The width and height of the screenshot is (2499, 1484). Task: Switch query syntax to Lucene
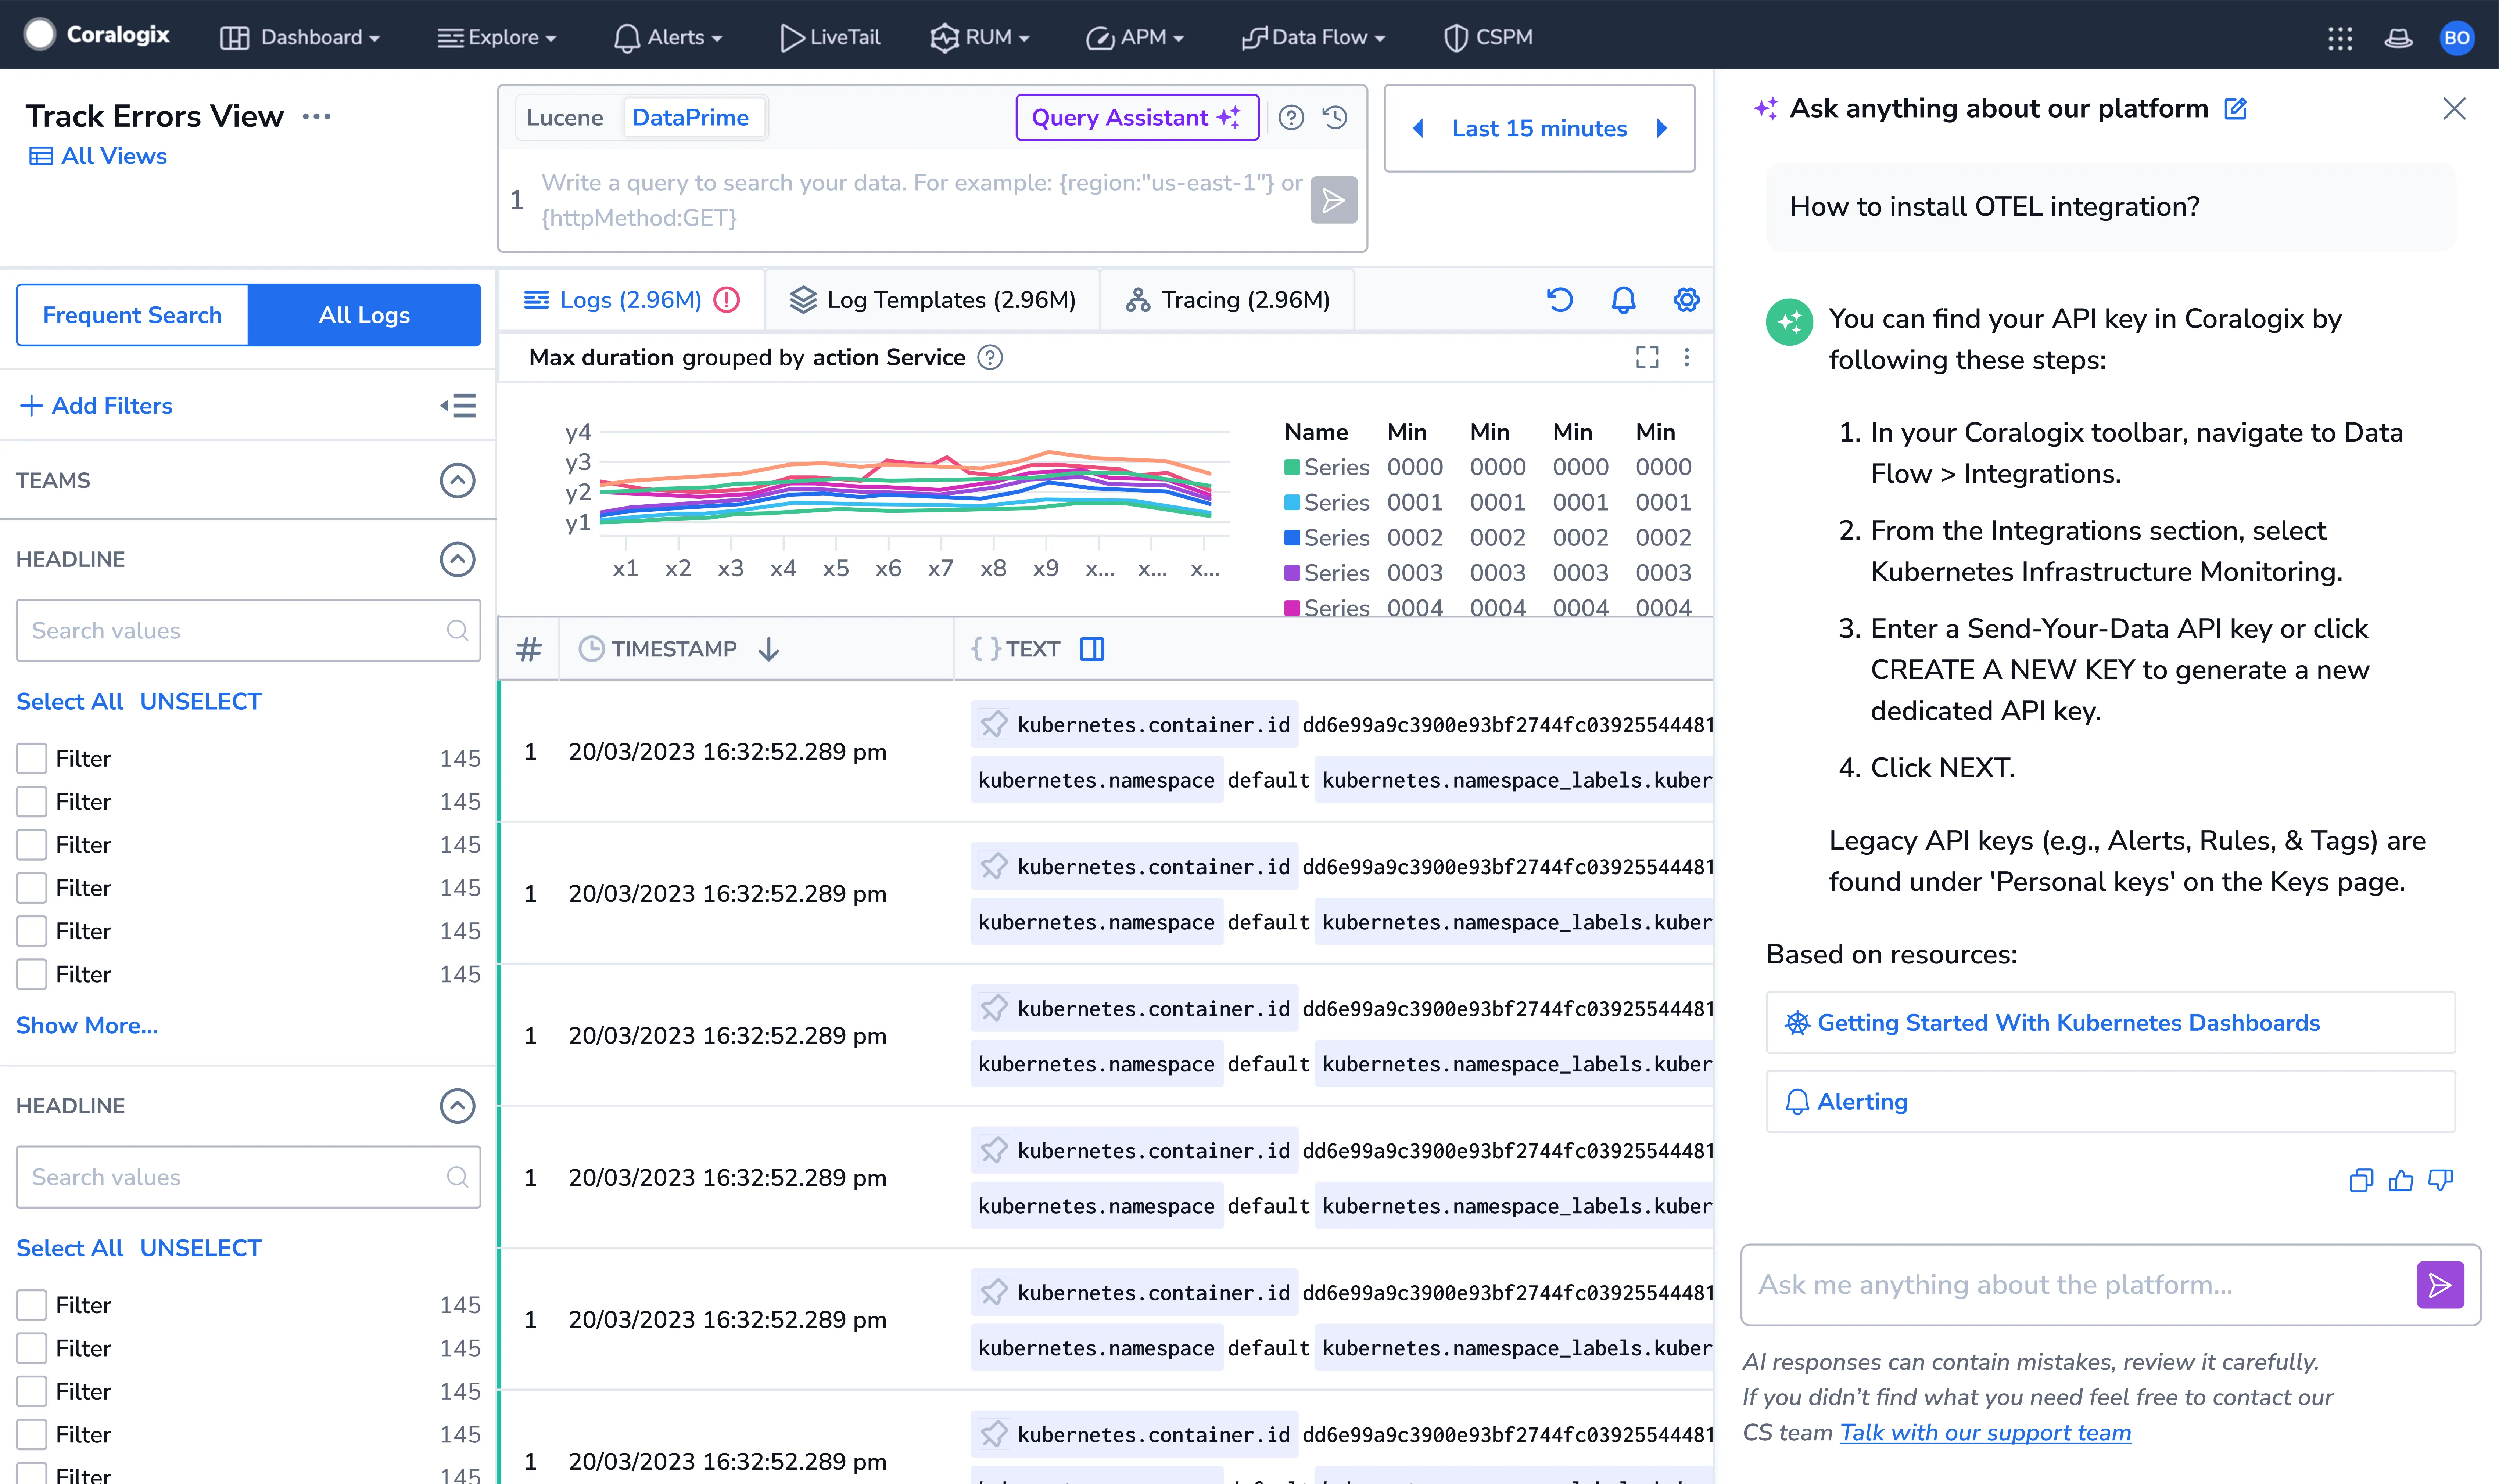pyautogui.click(x=565, y=118)
